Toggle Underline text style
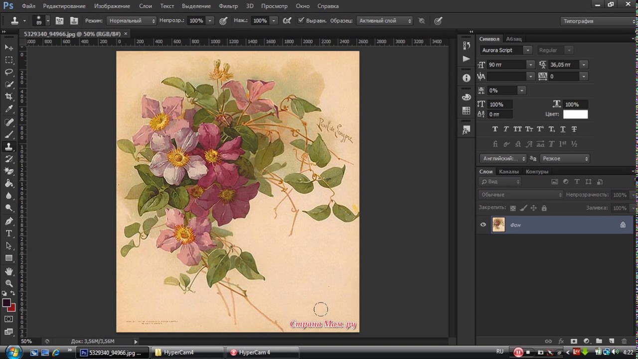638x359 pixels. coord(563,129)
